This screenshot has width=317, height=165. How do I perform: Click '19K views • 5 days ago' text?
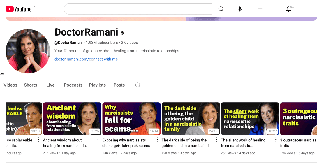297,153
